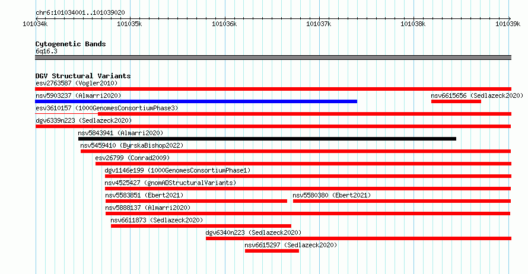The image size is (528, 274).
Task: Click the nsv5843941 (Almarri2020) label
Action: click(x=120, y=133)
